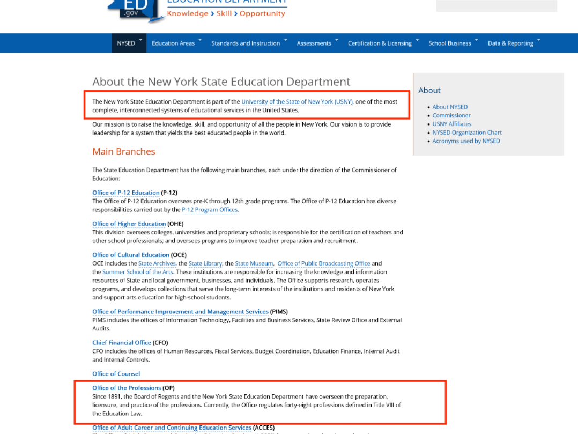The image size is (578, 434).
Task: Expand the Standards and Instruction dropdown arrow
Action: (x=286, y=40)
